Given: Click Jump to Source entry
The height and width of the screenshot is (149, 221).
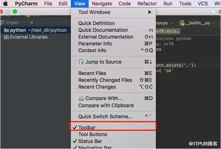Looking at the screenshot, I should (113, 62).
